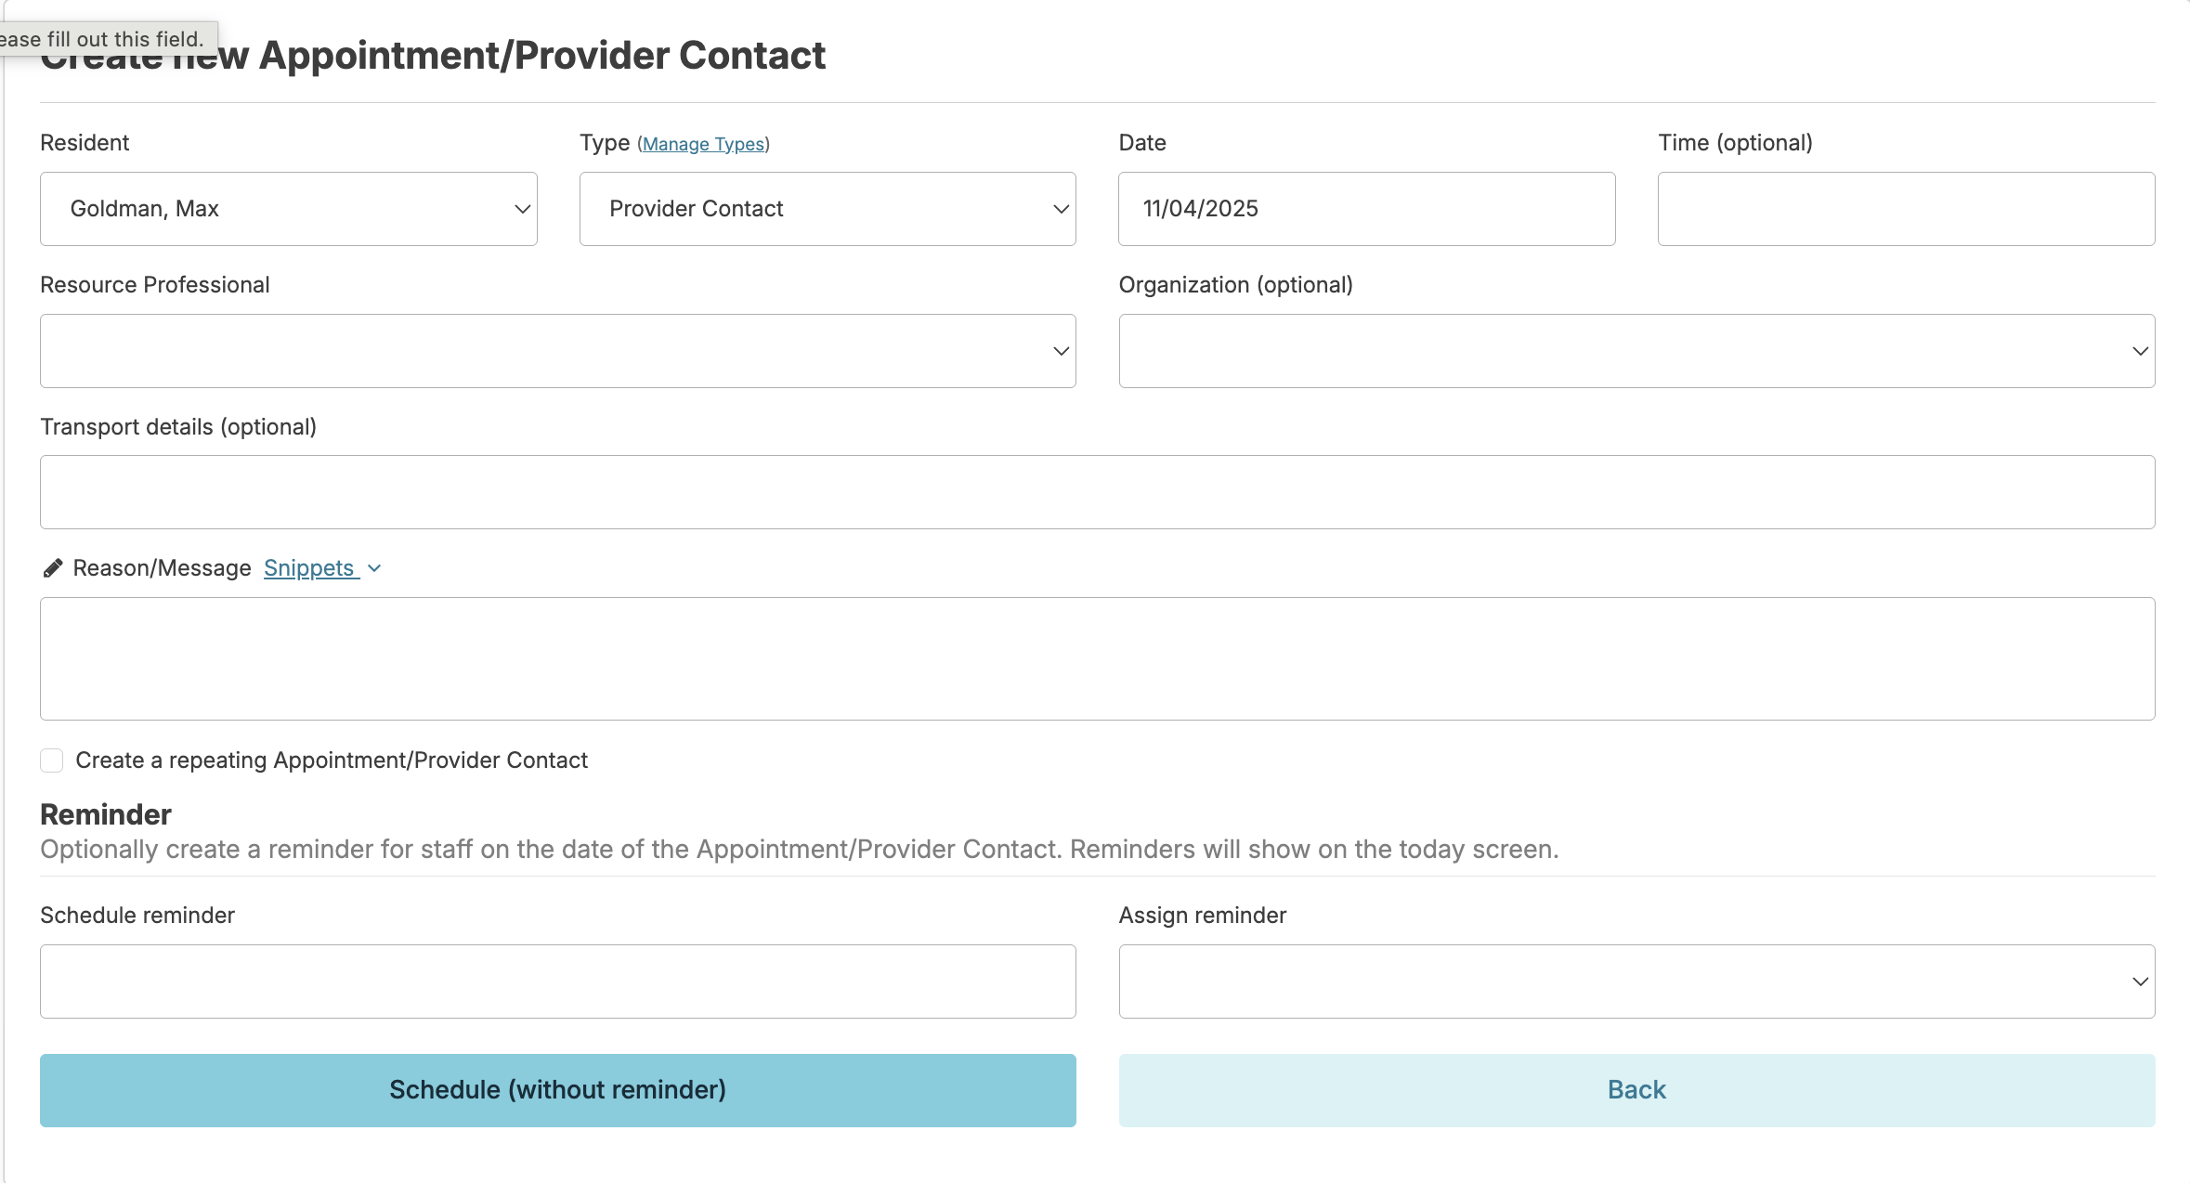2190x1183 pixels.
Task: Focus the Time (optional) input field
Action: coord(1905,209)
